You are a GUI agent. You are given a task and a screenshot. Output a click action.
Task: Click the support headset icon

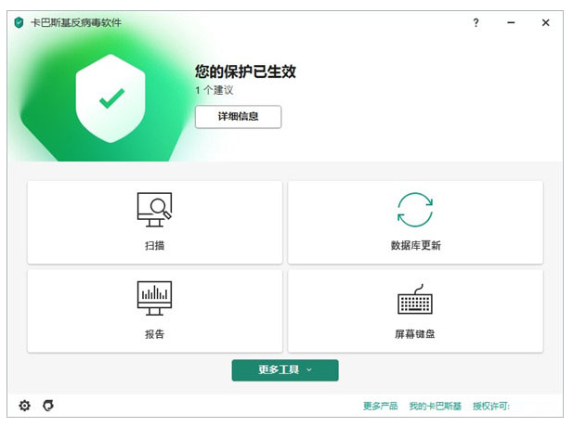point(48,406)
